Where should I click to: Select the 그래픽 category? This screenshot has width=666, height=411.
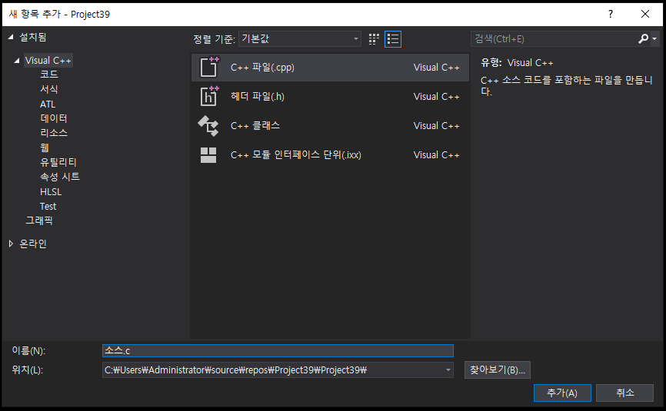(39, 220)
